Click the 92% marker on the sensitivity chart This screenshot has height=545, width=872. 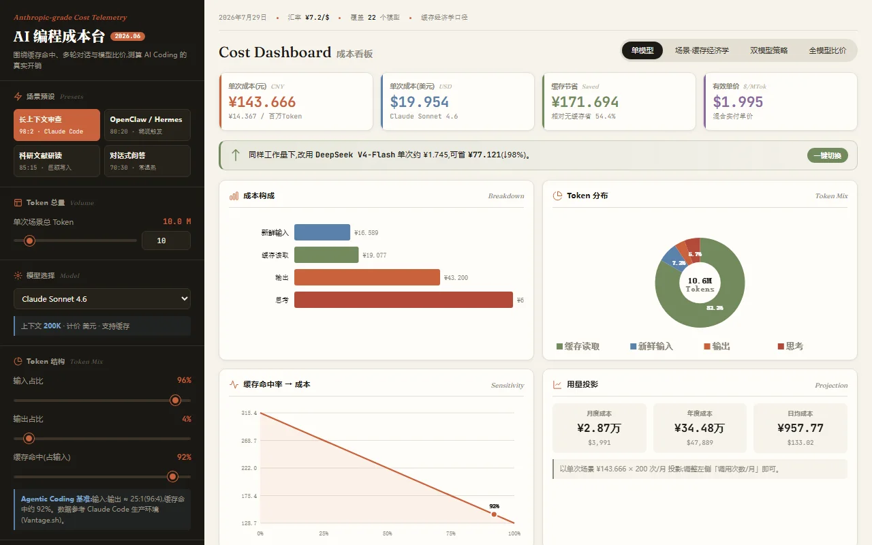coord(494,514)
